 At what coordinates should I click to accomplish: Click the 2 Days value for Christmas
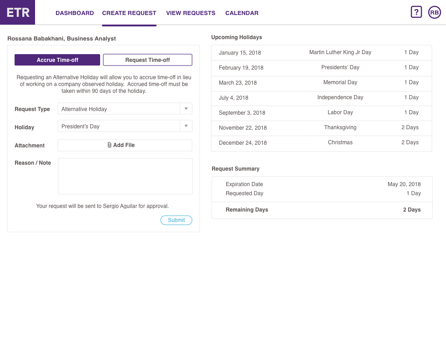[410, 142]
